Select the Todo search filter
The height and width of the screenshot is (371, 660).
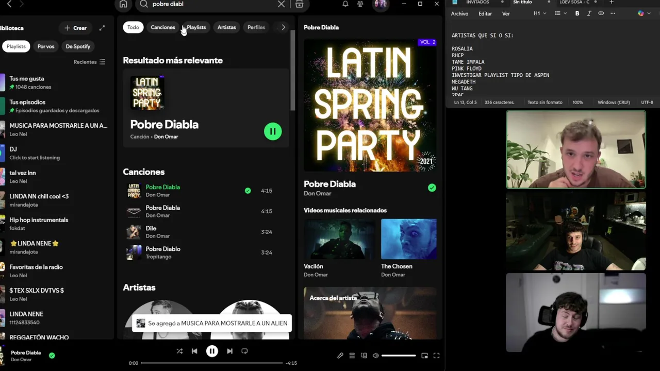click(133, 27)
